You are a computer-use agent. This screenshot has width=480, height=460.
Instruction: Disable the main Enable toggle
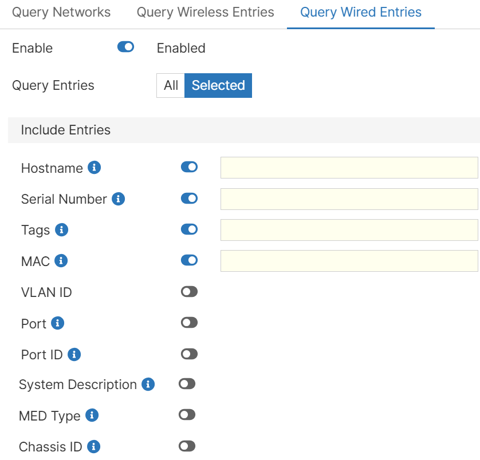pos(125,47)
